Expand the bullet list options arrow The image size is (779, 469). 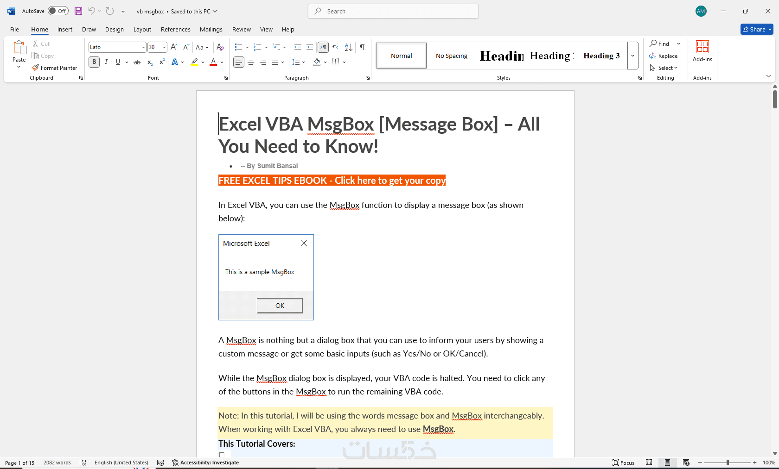(247, 47)
